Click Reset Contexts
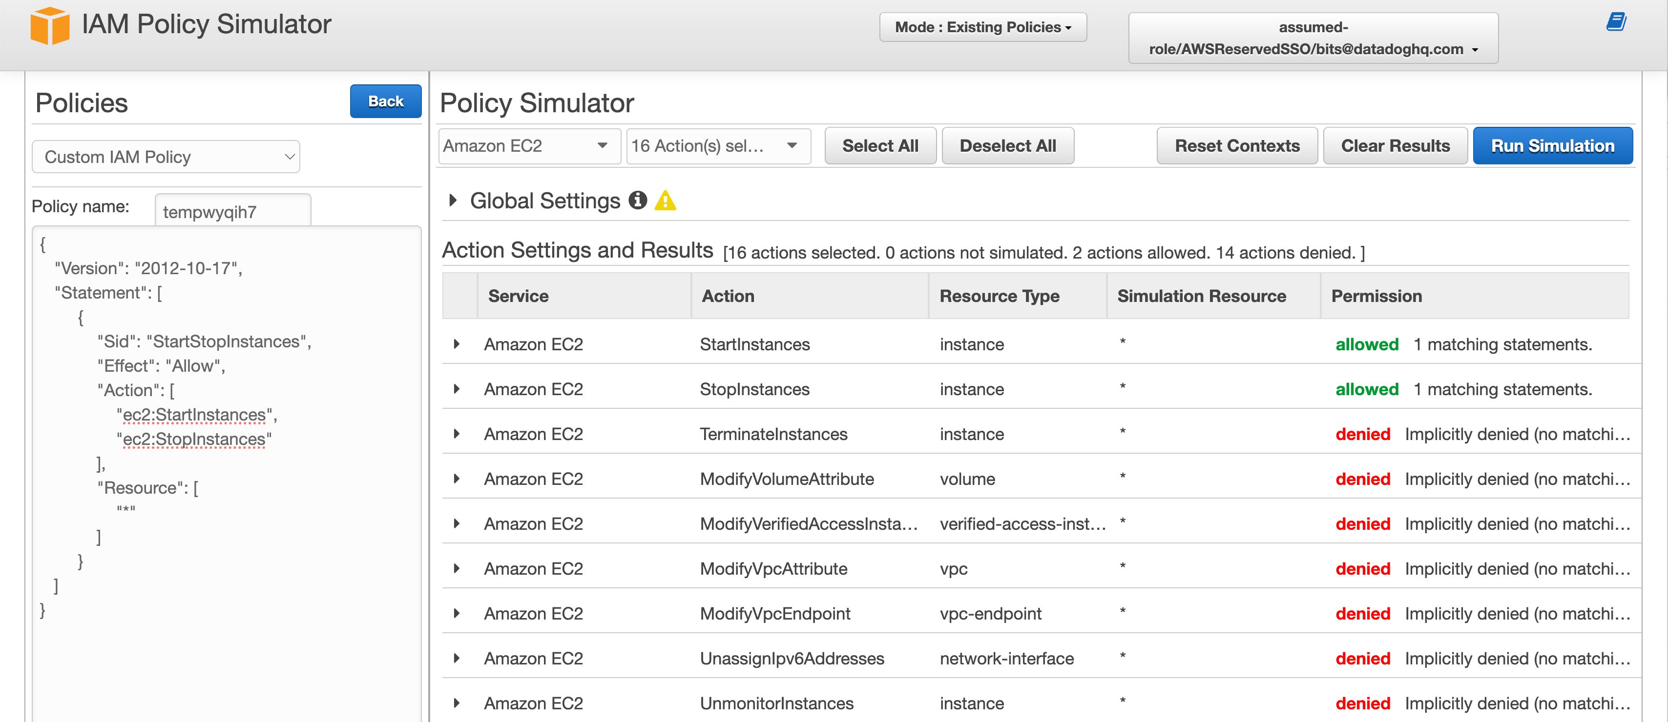1668x722 pixels. [x=1237, y=145]
